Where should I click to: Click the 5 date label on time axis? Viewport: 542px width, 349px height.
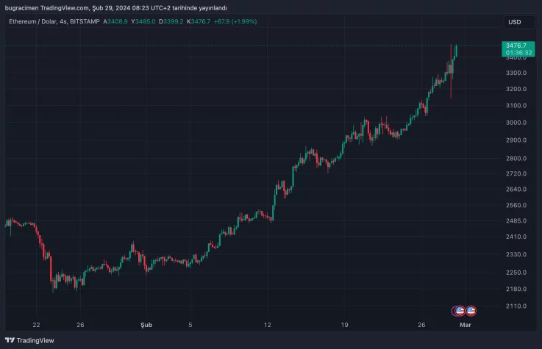(190, 325)
